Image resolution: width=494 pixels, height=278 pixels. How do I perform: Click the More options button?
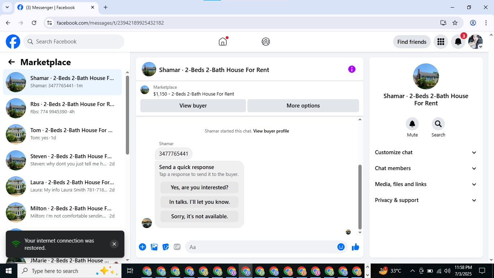pyautogui.click(x=303, y=106)
